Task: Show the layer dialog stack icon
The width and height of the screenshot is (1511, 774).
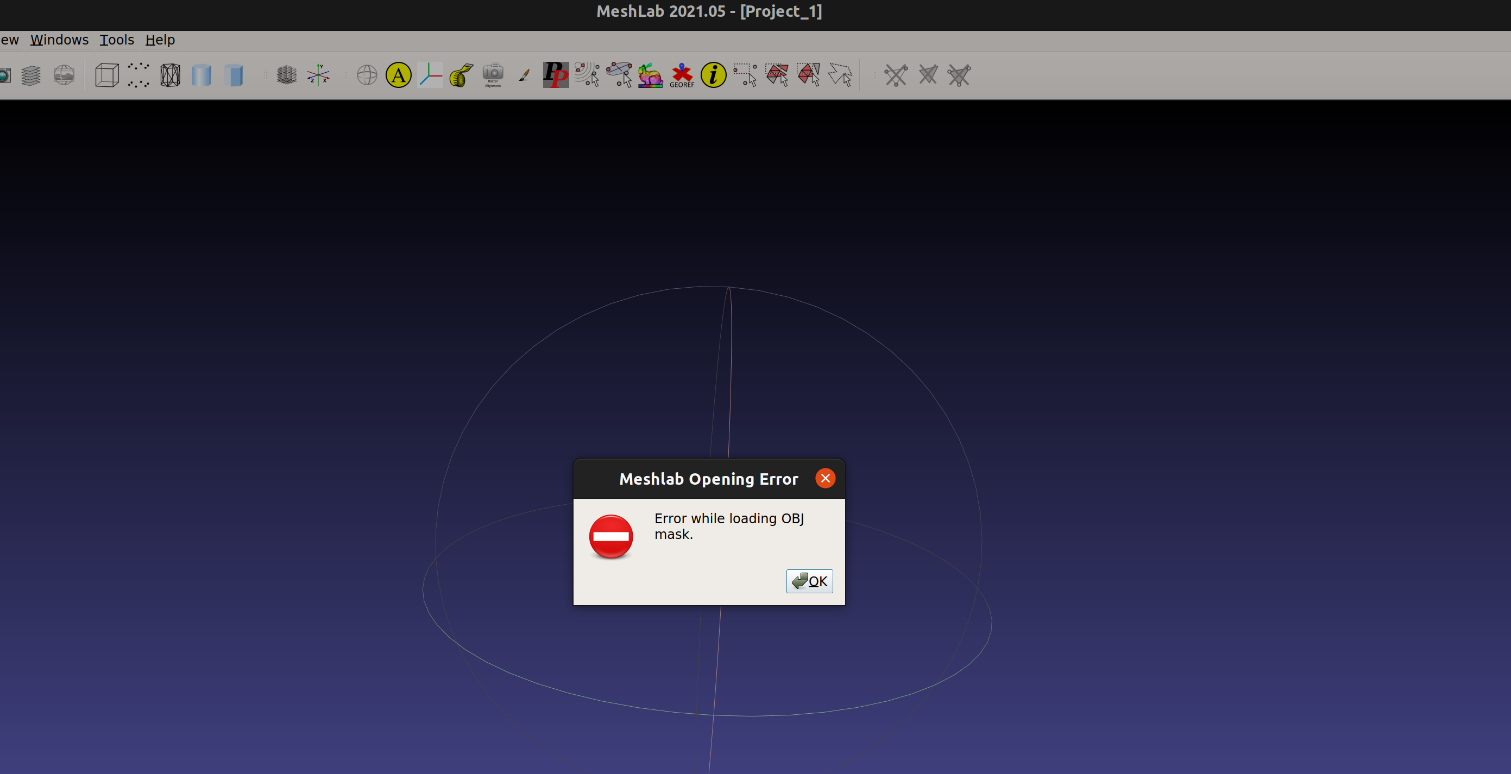Action: click(x=31, y=75)
